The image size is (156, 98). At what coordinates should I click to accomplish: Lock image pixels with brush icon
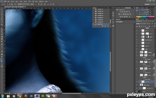tap(141, 26)
